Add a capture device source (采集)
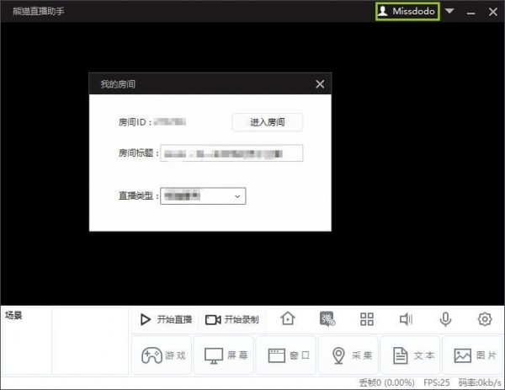 pos(348,355)
